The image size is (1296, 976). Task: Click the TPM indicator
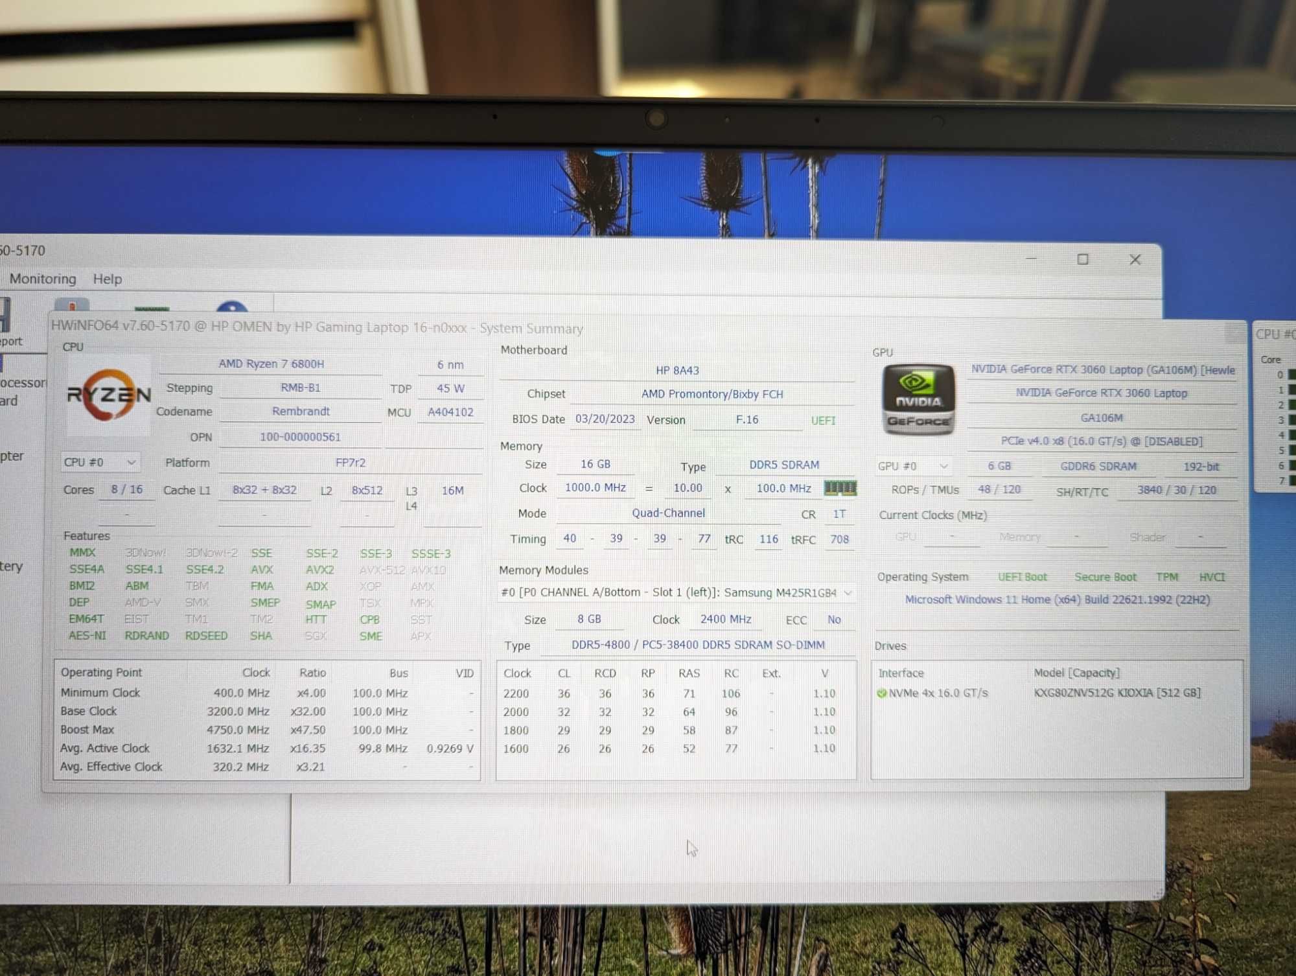[x=1167, y=577]
